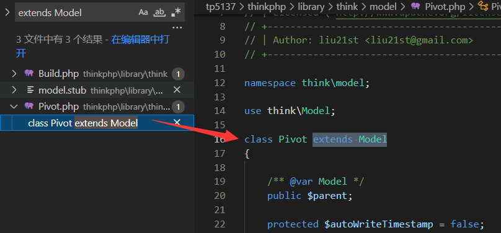Image resolution: width=501 pixels, height=233 pixels.
Task: Click Pivot.php elephant icon in results
Action: click(29, 106)
